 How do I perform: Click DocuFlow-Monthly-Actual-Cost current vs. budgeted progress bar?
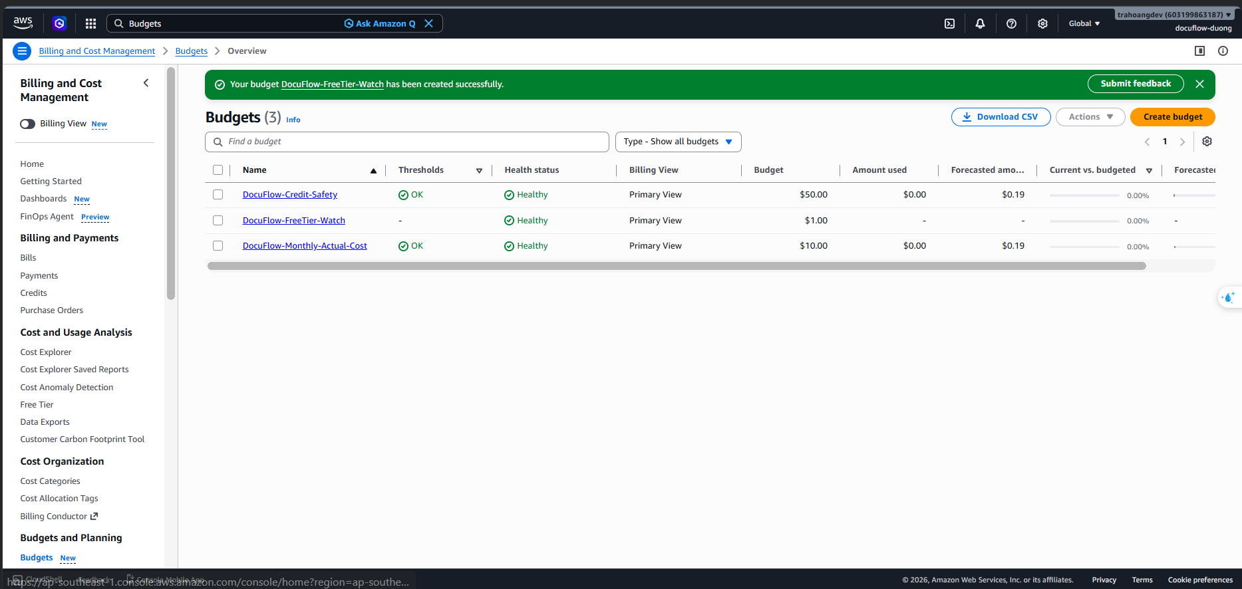click(1084, 247)
